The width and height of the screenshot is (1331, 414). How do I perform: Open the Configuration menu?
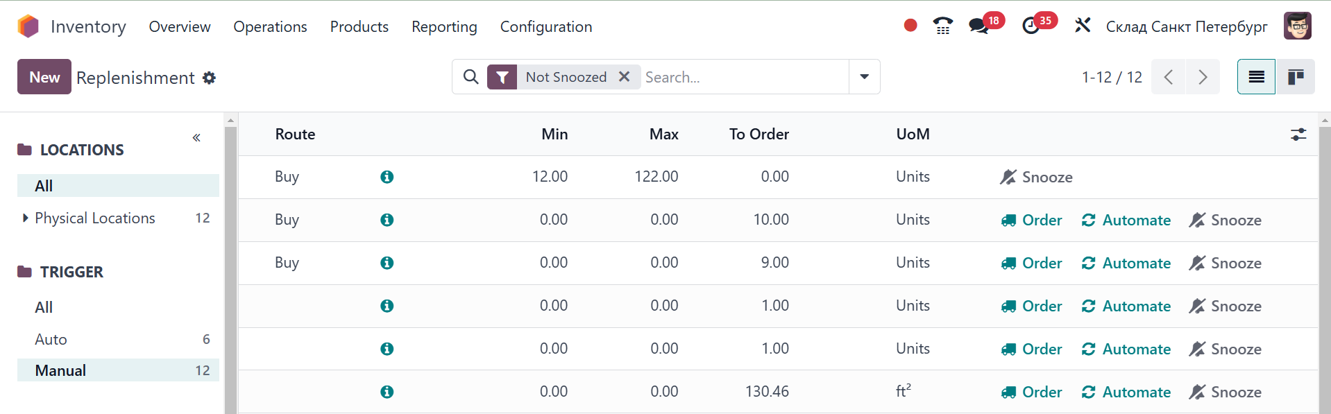546,27
